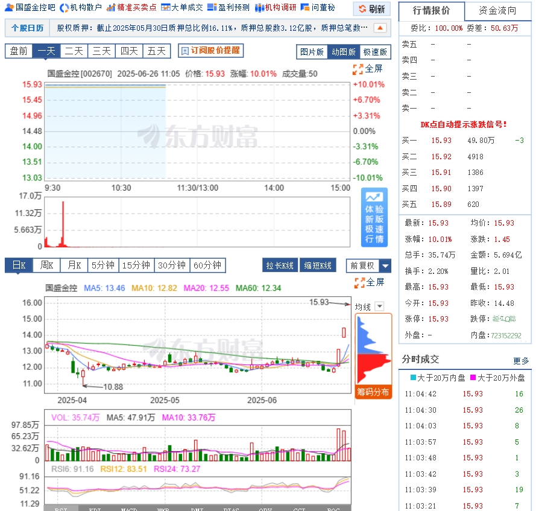Click 订阅股价提醒 price alert subscription
This screenshot has width=536, height=511.
[x=210, y=51]
